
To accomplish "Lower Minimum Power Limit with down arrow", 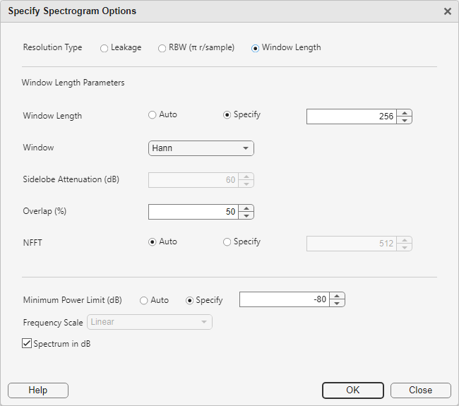I will point(338,304).
